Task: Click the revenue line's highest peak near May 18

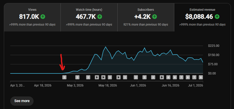Action: click(106, 47)
